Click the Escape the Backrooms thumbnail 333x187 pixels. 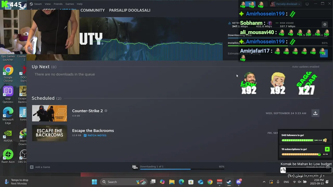pyautogui.click(x=49, y=133)
